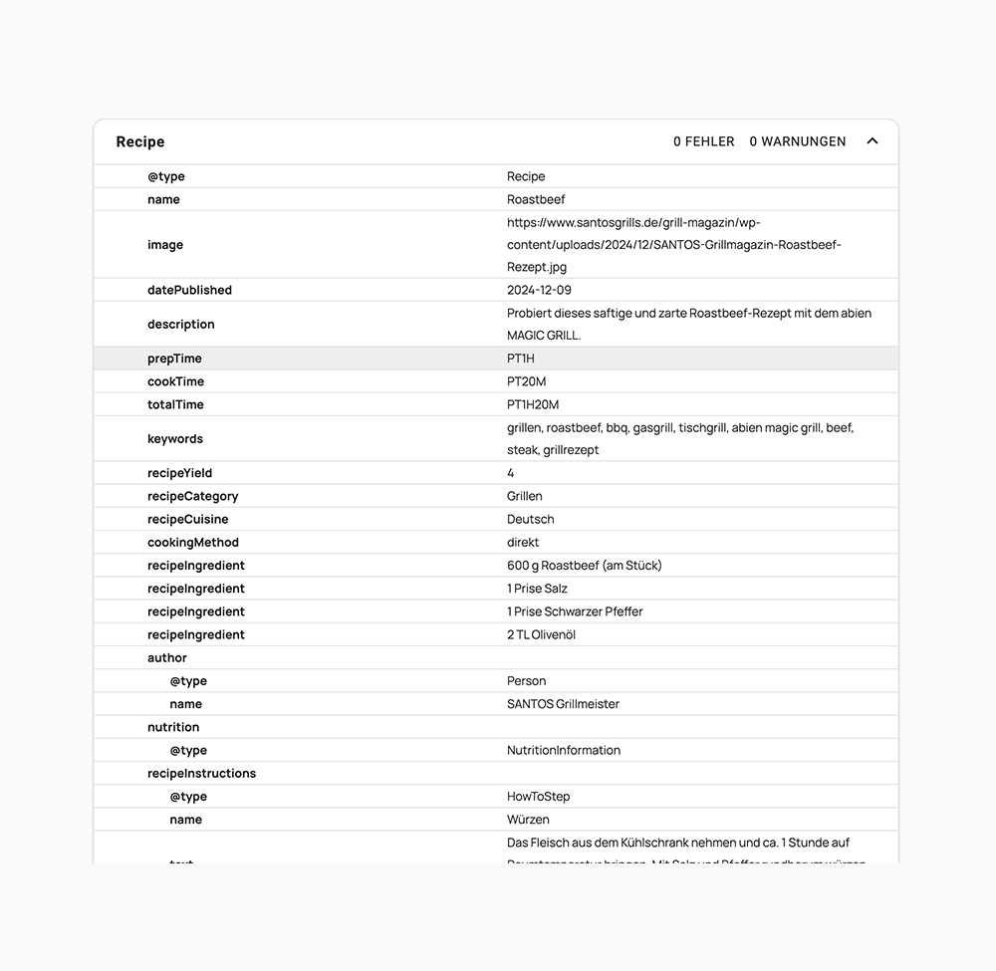Click the 0 Fehler counter
This screenshot has width=996, height=971.
[703, 141]
